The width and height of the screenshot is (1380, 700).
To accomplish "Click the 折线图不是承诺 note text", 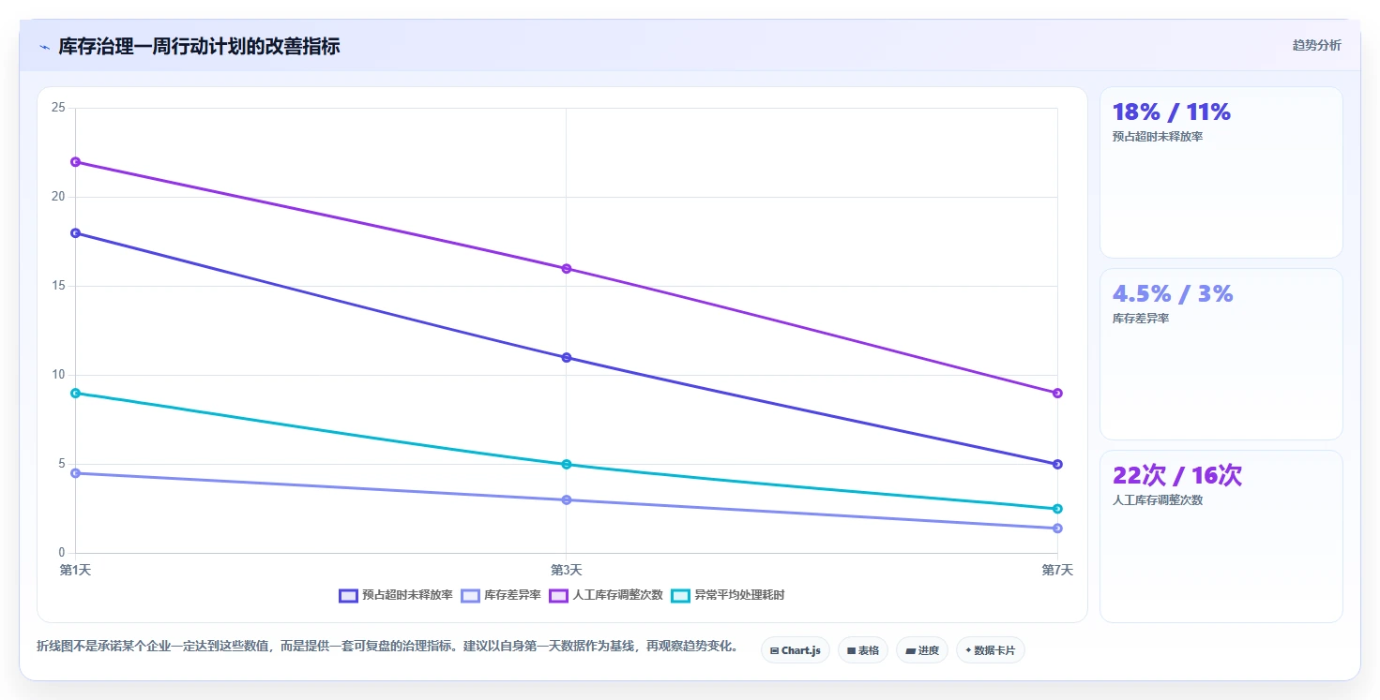I will click(387, 647).
